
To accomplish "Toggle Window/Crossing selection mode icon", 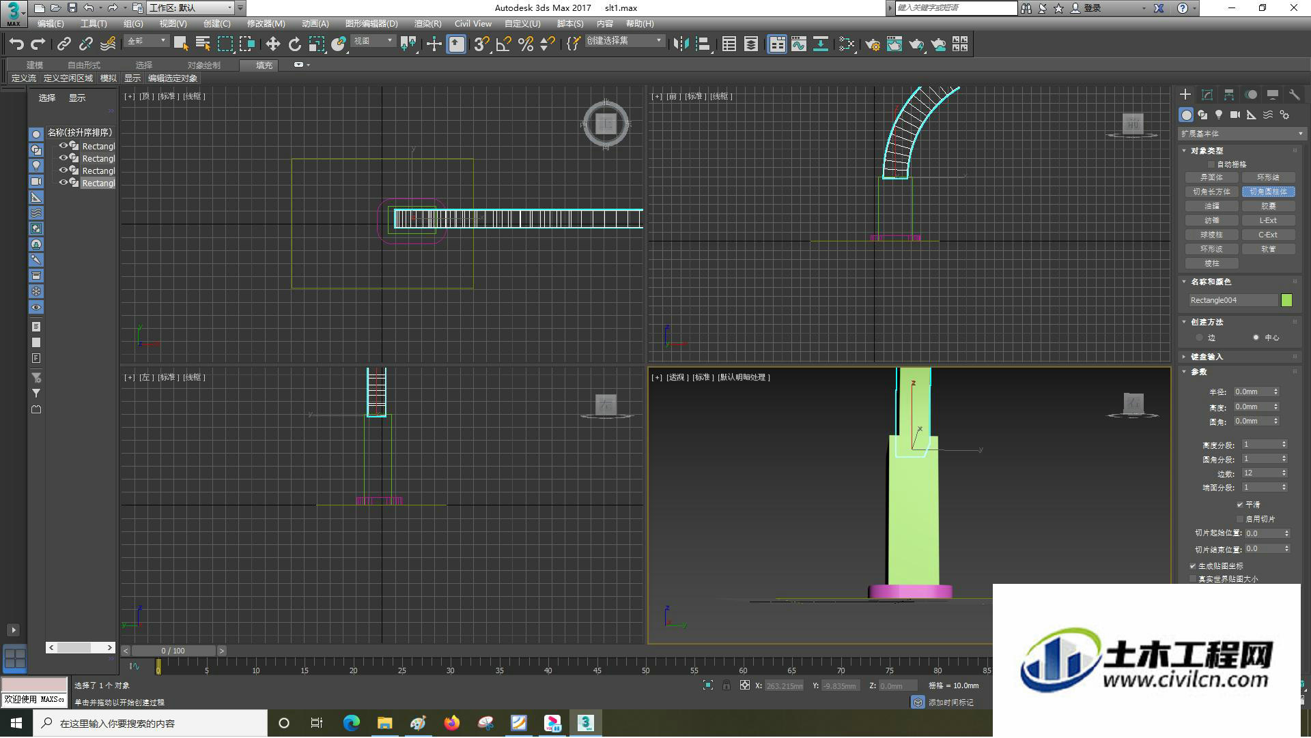I will coord(247,44).
